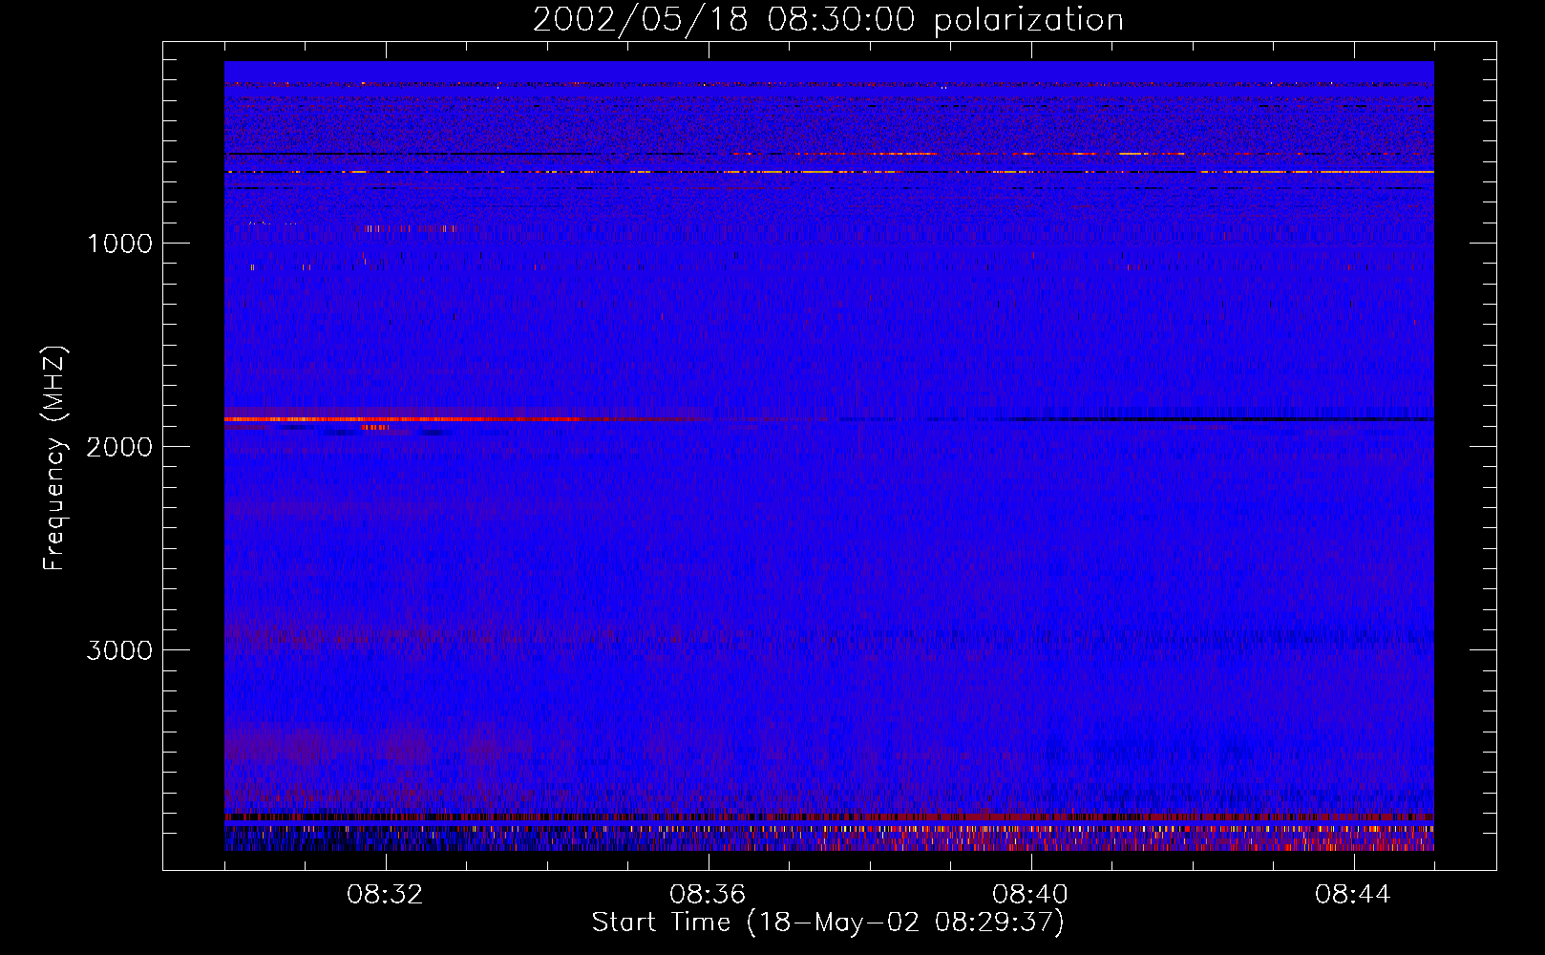Click the 08:40 time axis label
The height and width of the screenshot is (955, 1545).
pos(1031,895)
